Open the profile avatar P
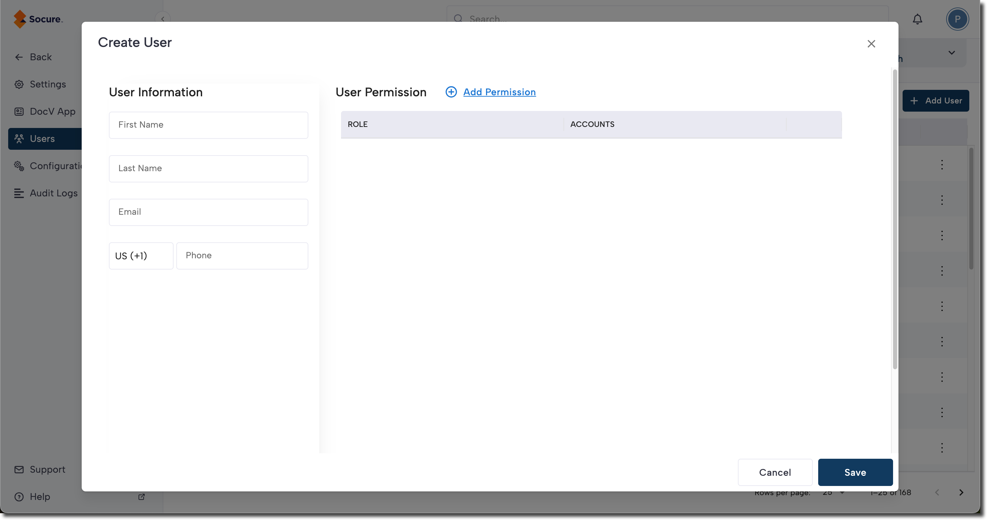The width and height of the screenshot is (987, 520). [x=957, y=19]
